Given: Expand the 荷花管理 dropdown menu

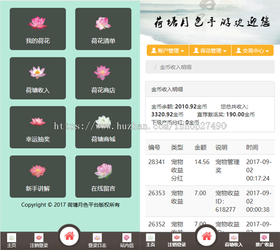Looking at the screenshot, I should tap(210, 50).
